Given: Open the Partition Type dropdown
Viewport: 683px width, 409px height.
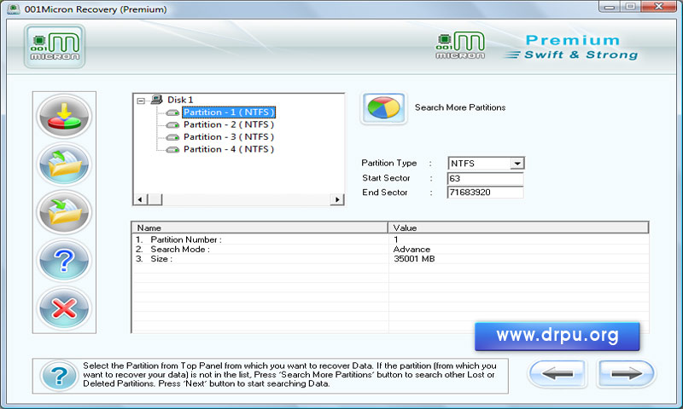Looking at the screenshot, I should [517, 164].
